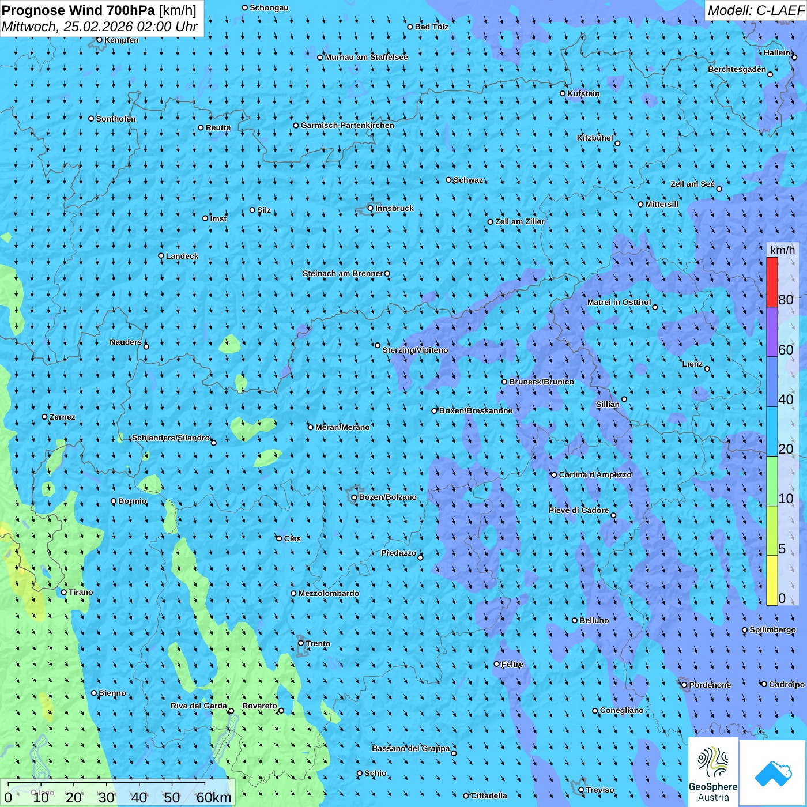Click the Matrei in Osttirol label

click(619, 302)
